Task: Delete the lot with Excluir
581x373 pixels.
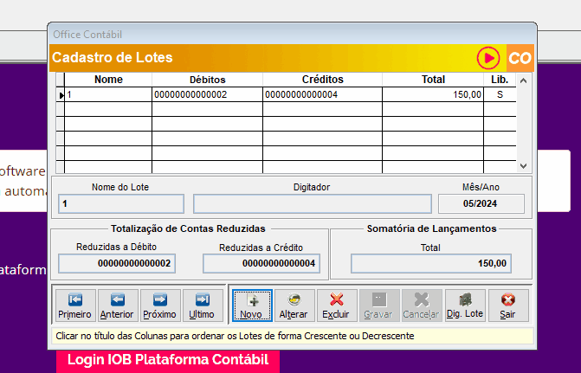Action: (x=336, y=305)
